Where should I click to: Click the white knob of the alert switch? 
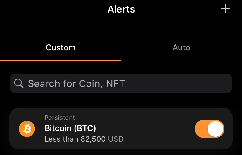click(x=215, y=129)
